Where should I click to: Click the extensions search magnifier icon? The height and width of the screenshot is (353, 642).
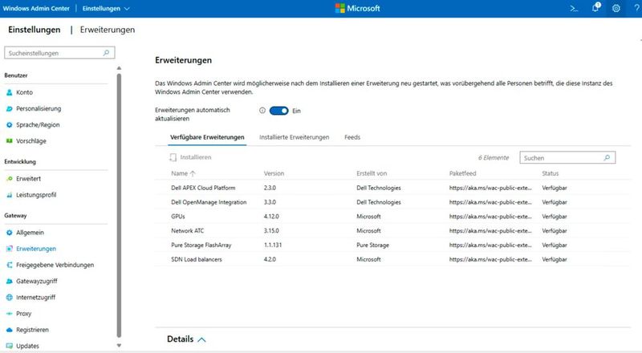coord(607,158)
